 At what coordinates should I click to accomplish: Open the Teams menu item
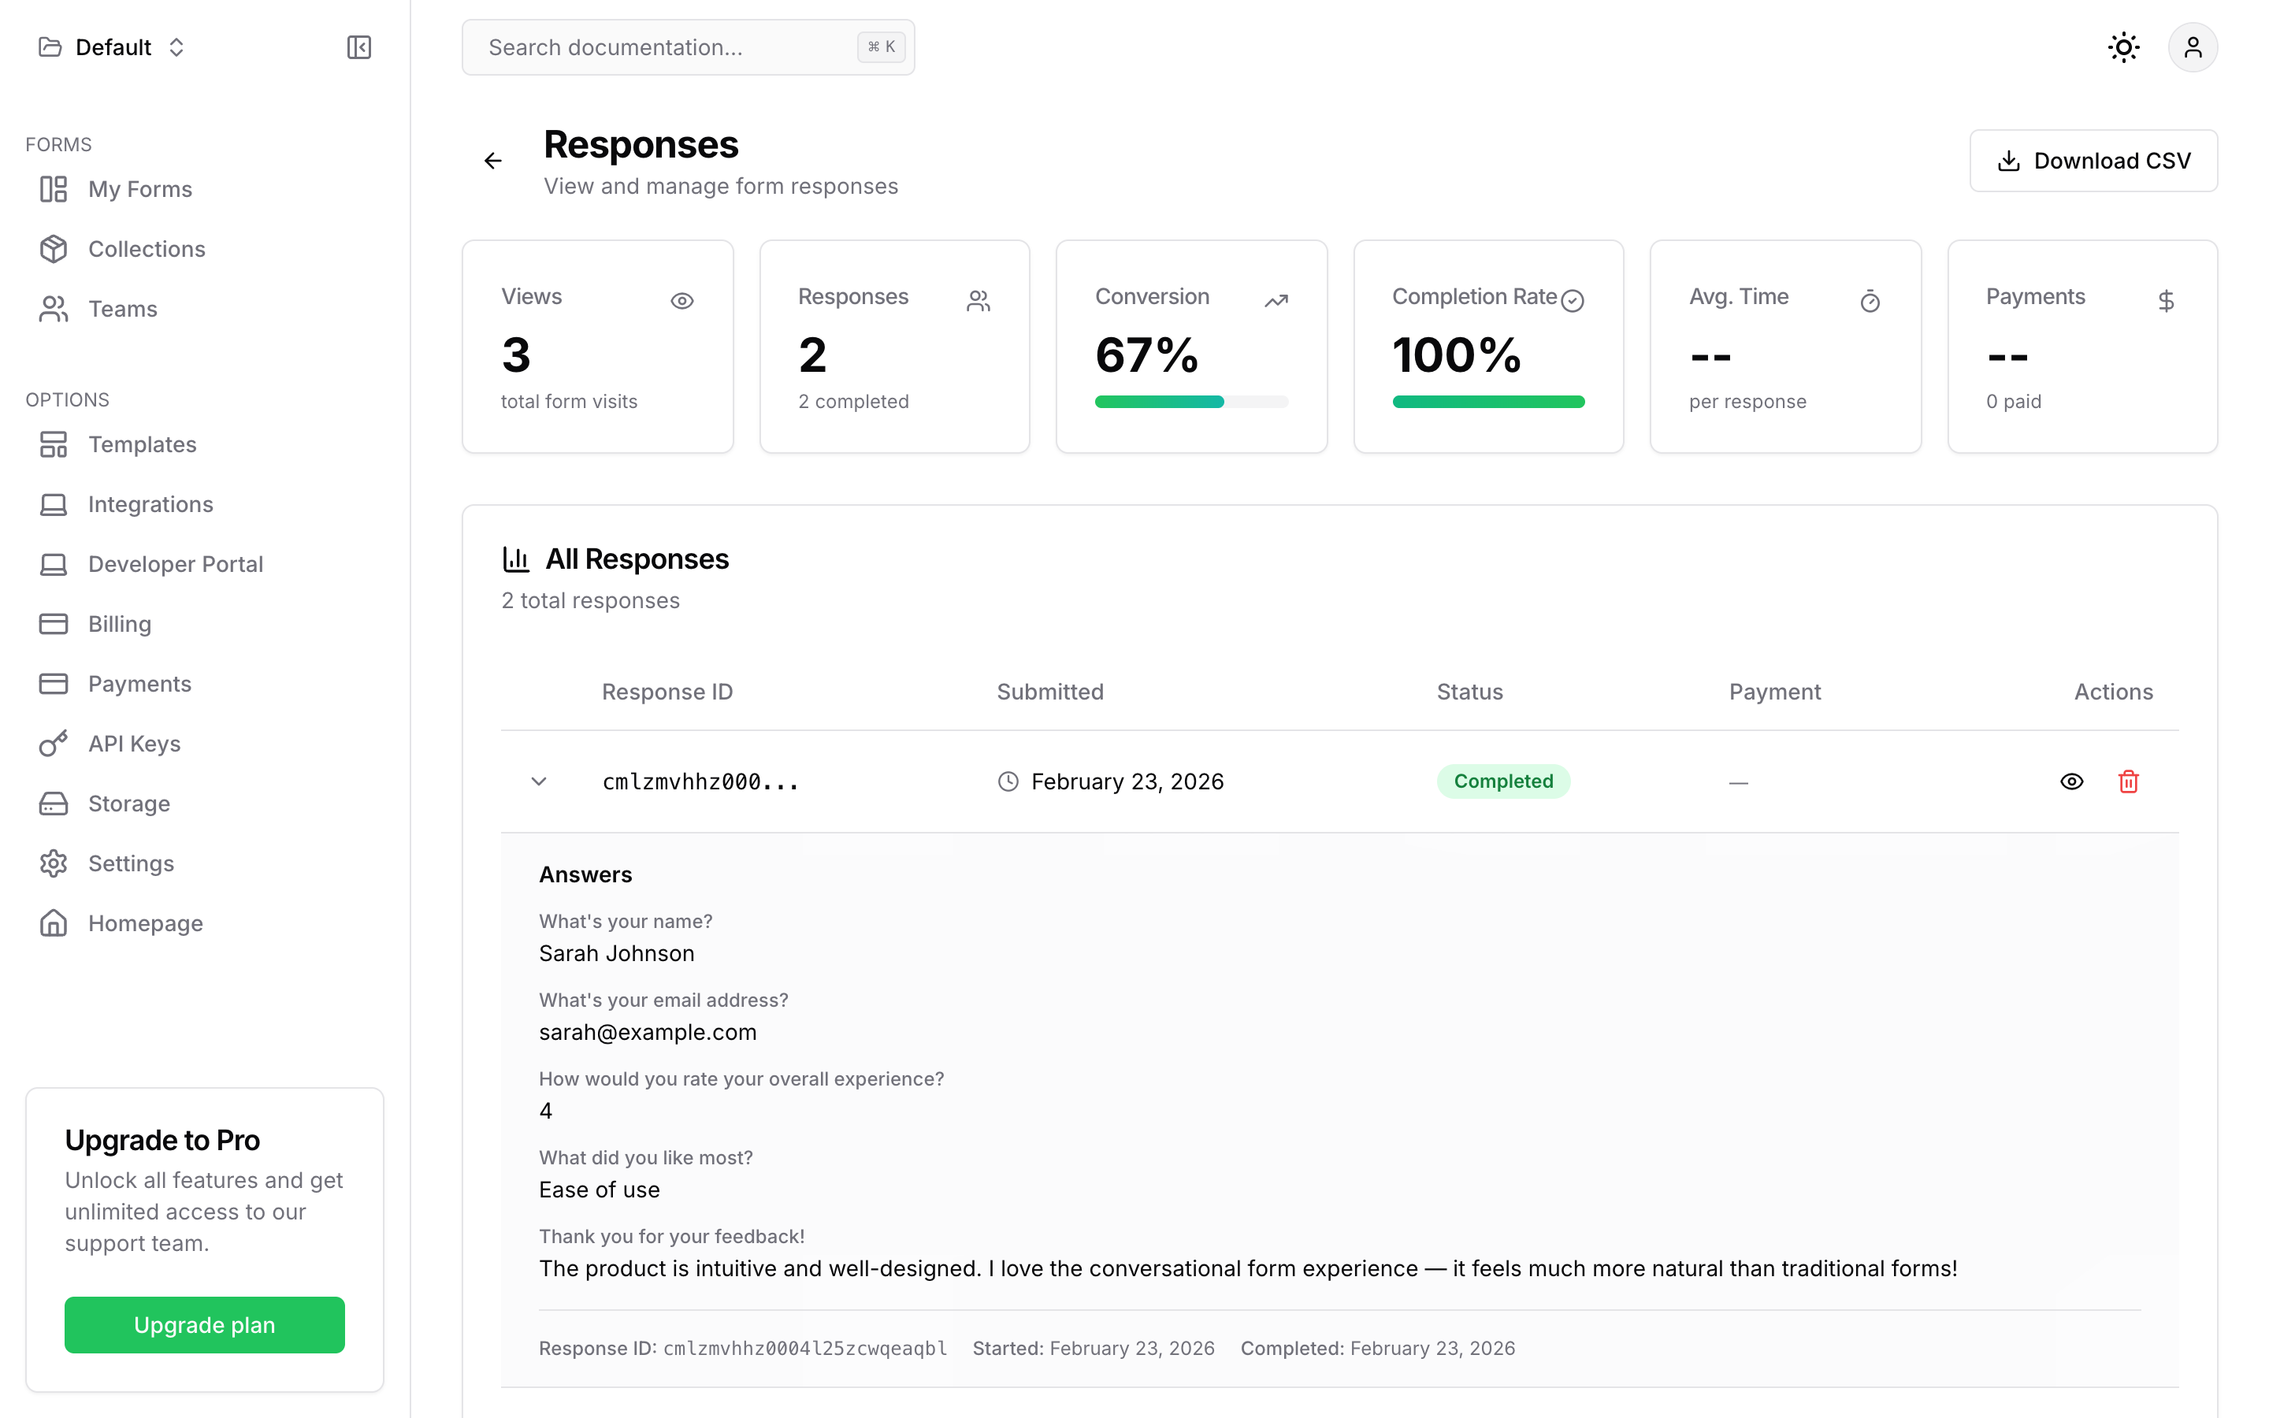pos(122,309)
